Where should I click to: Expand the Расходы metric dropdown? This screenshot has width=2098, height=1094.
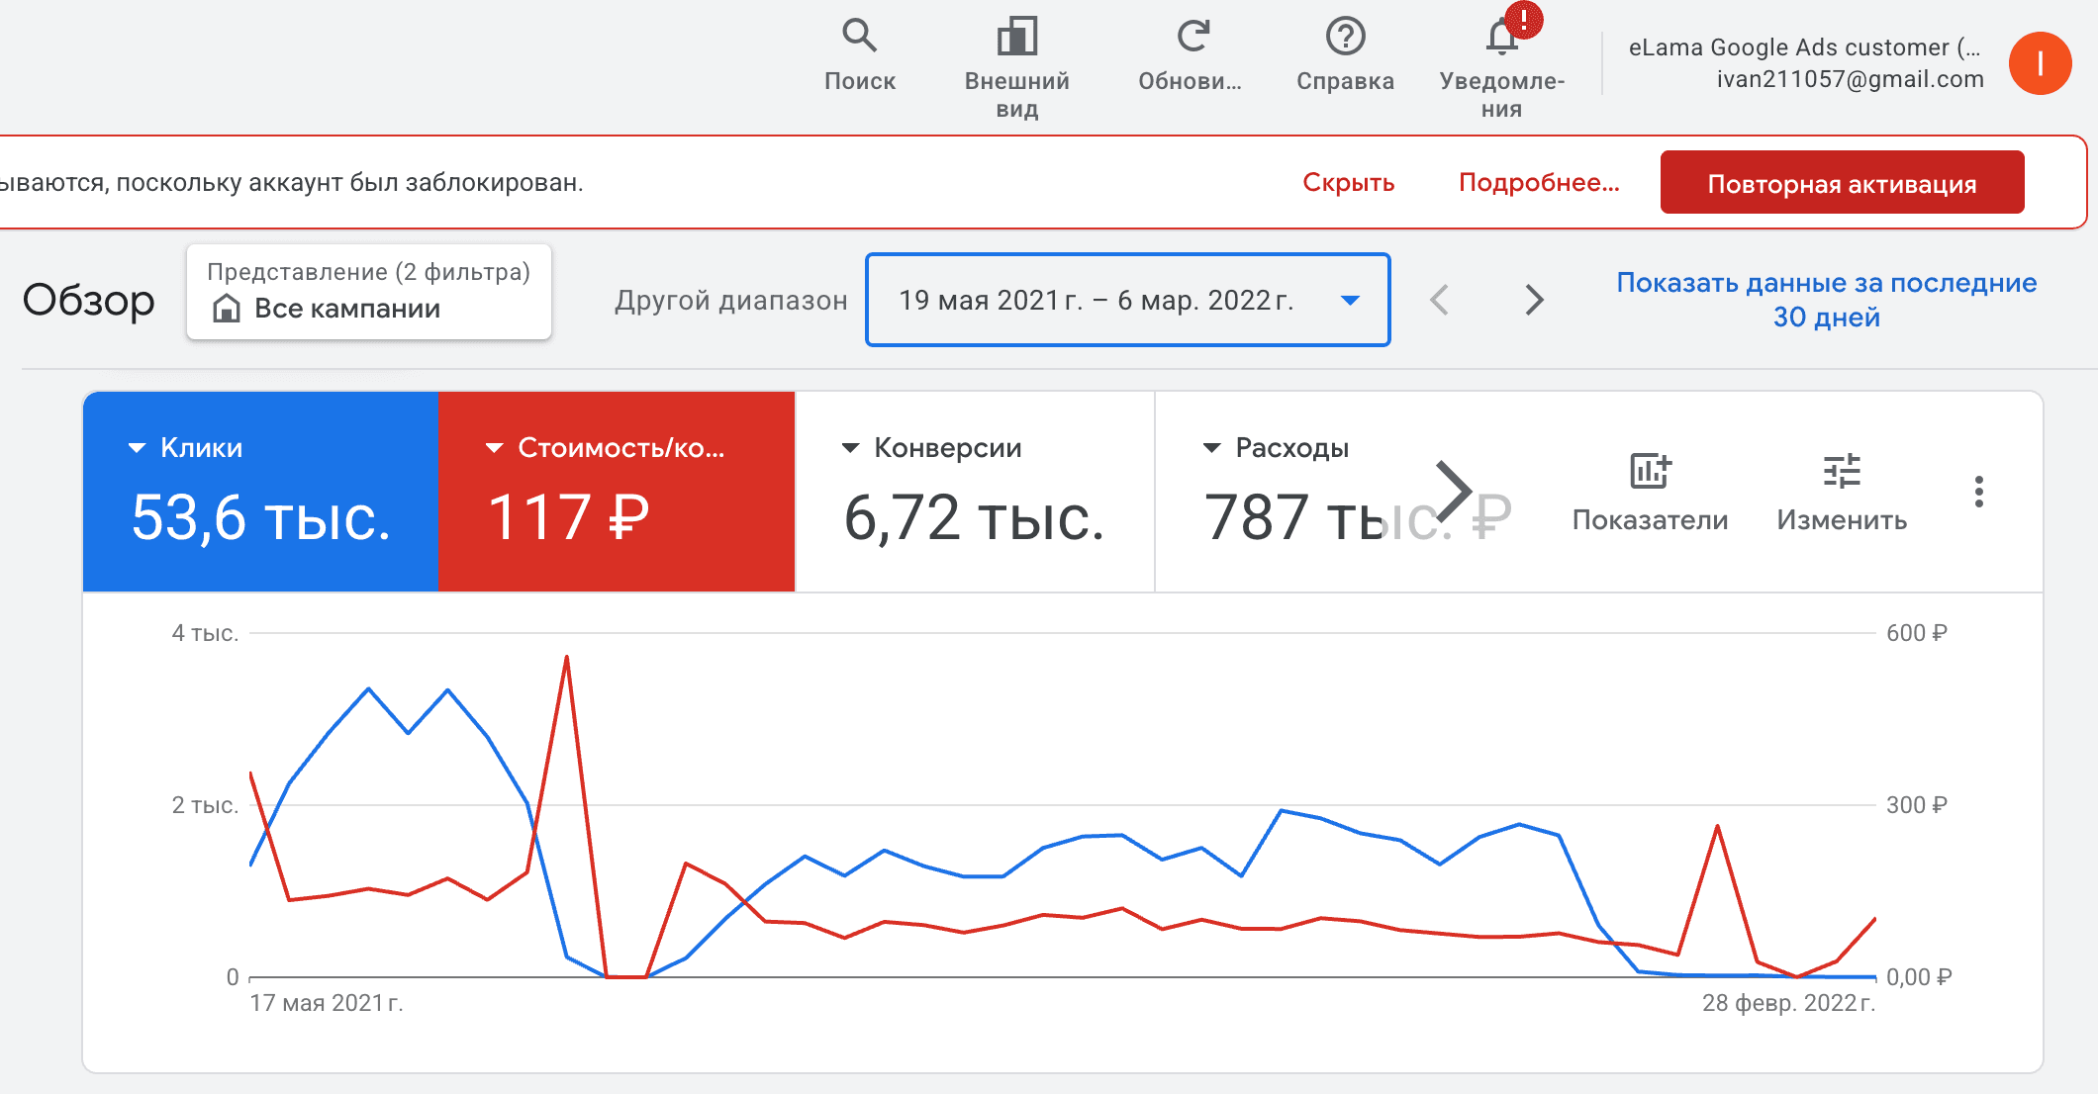click(x=1211, y=448)
